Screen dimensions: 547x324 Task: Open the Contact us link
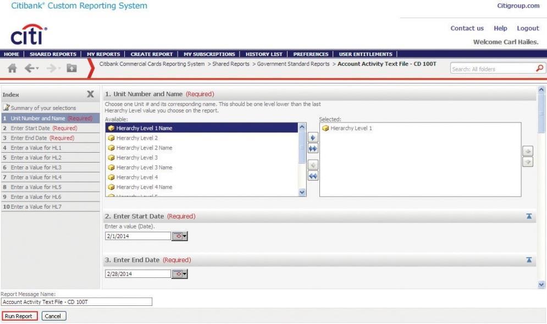[467, 28]
